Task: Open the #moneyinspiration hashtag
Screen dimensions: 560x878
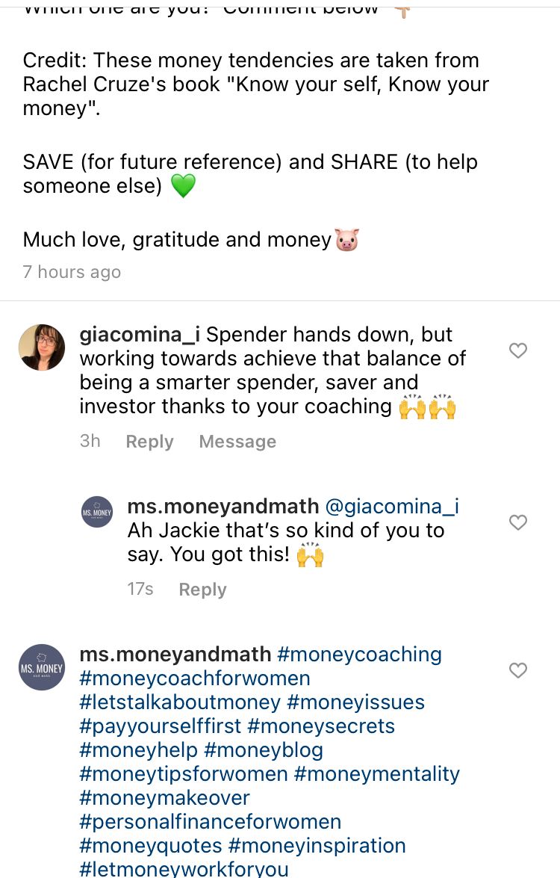Action: (x=317, y=846)
